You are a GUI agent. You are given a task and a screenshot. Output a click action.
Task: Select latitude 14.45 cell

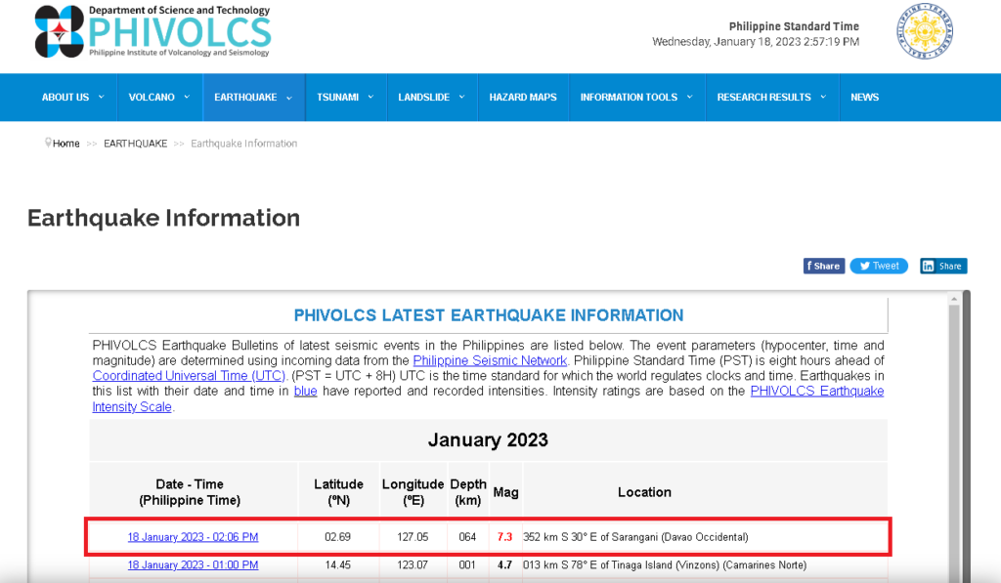click(337, 565)
